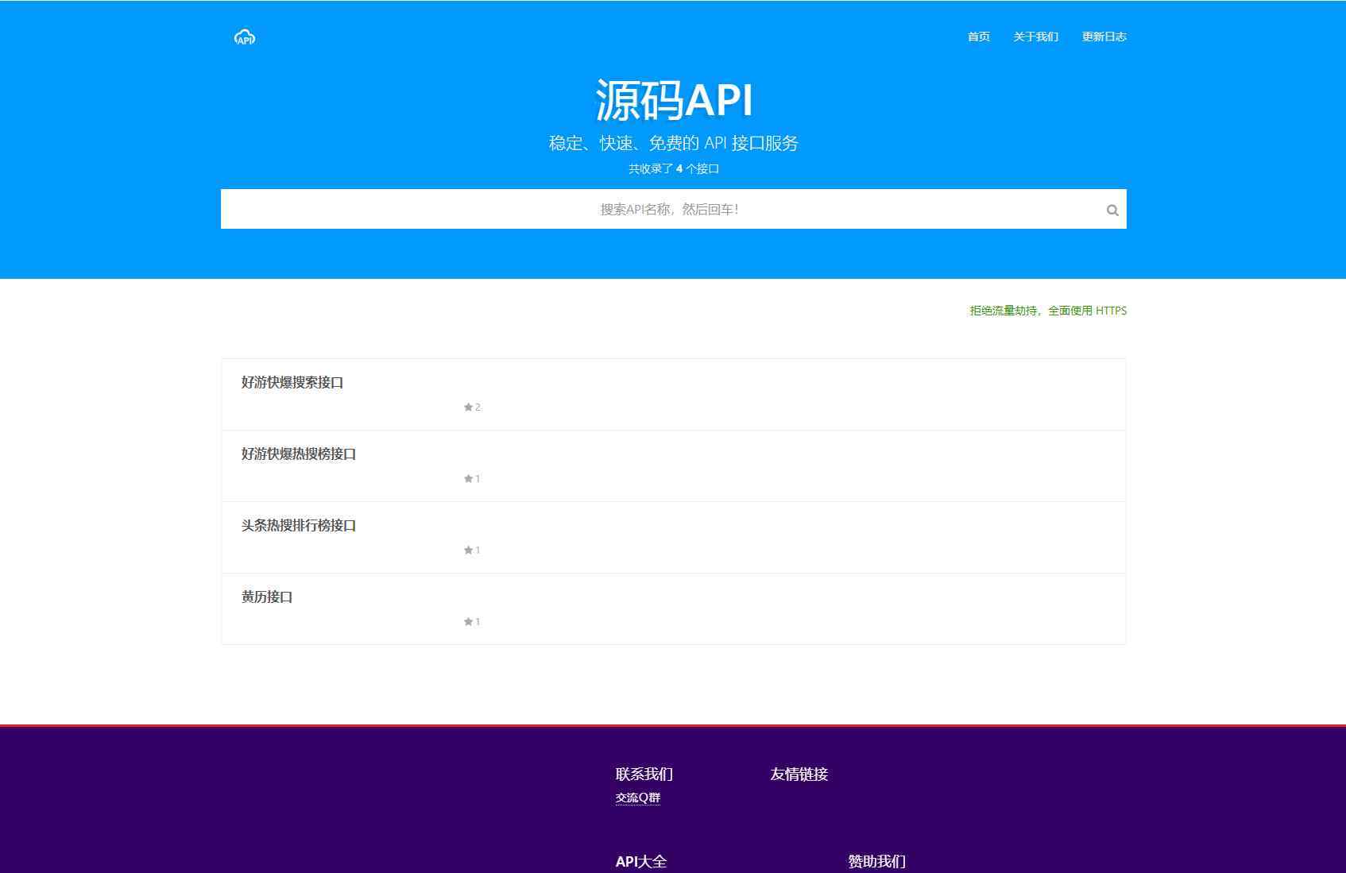Click star icon under 黄历接口

click(468, 621)
